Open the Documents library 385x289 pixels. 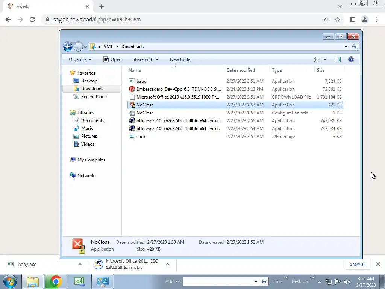[x=89, y=120]
